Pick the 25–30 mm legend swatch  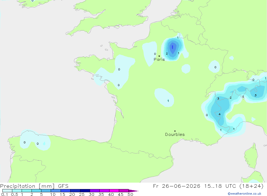pyautogui.click(x=85, y=191)
